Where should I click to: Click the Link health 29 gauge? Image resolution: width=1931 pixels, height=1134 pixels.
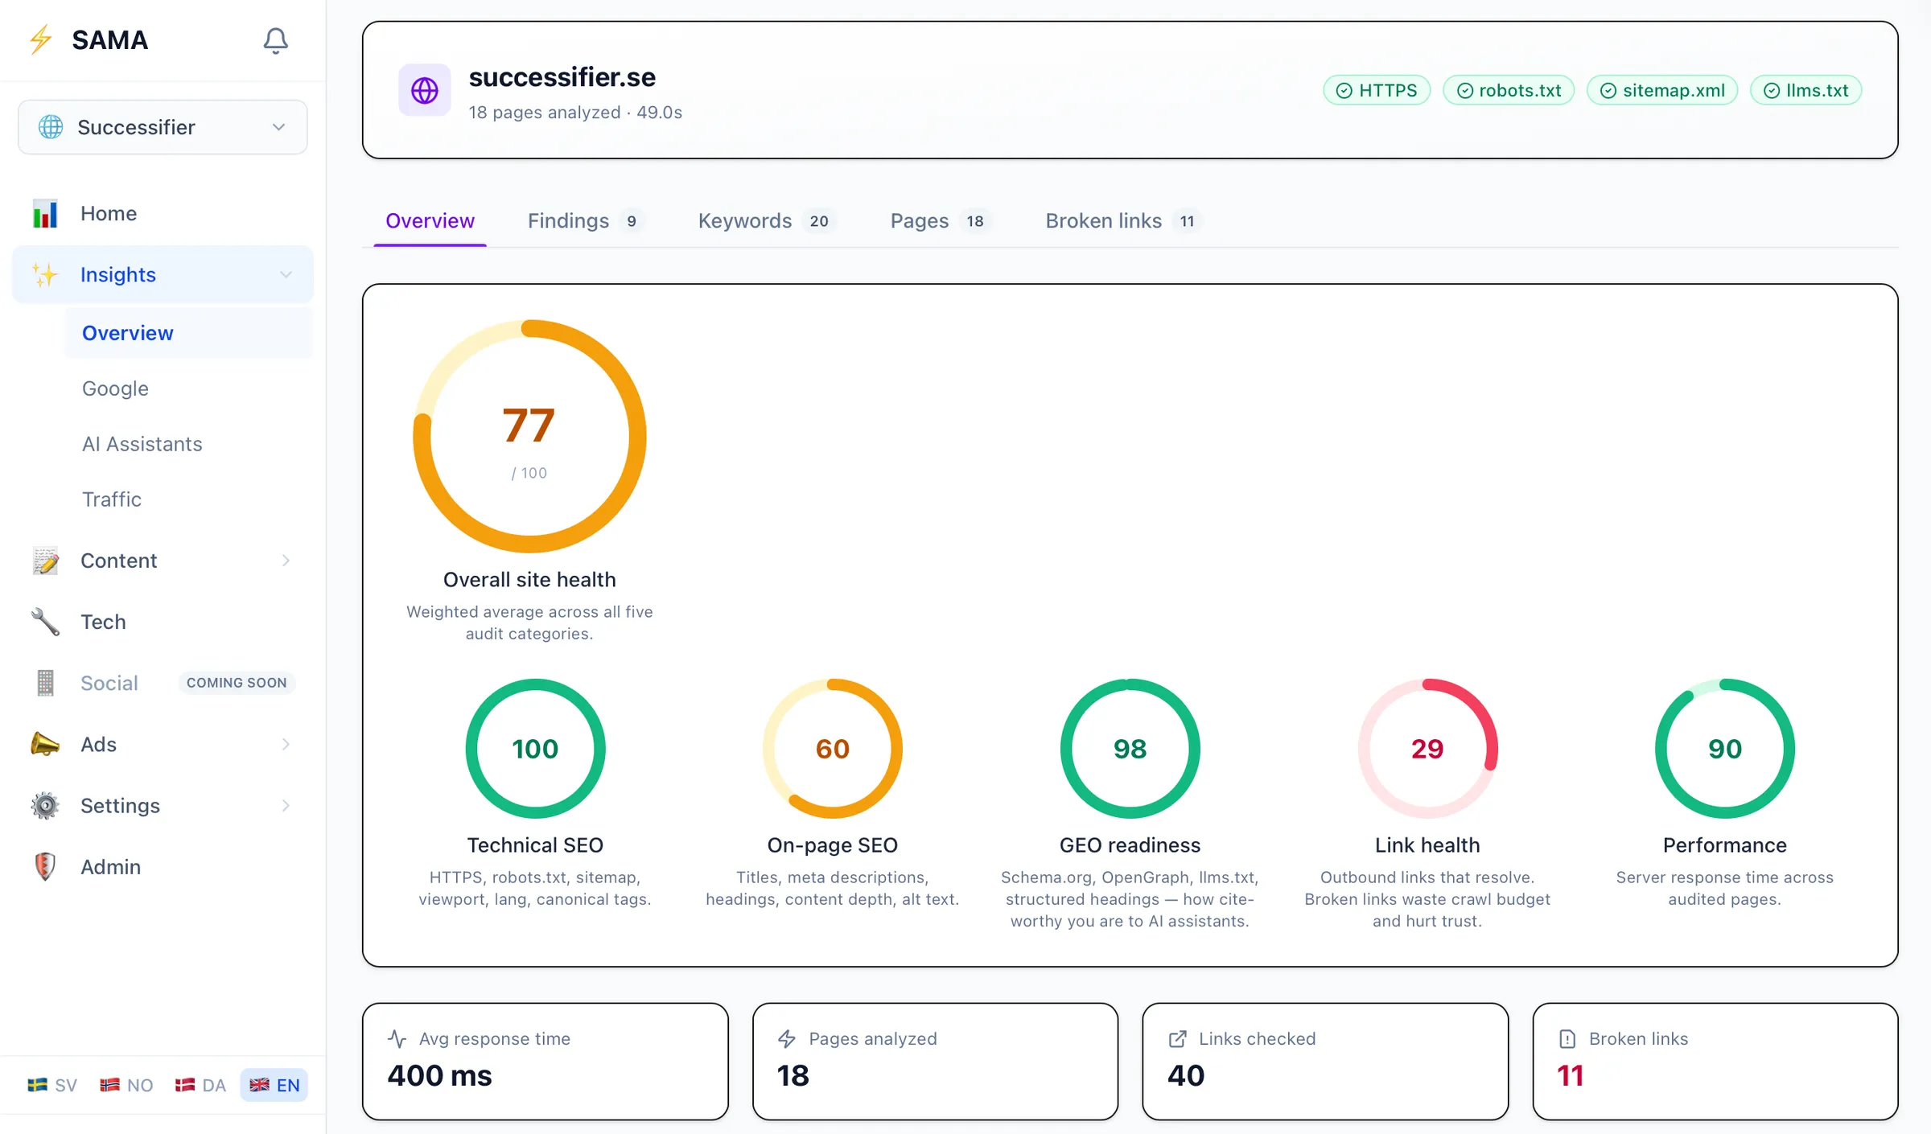click(1427, 749)
